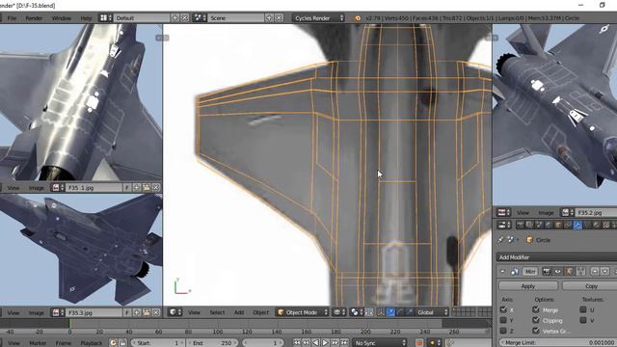This screenshot has width=617, height=347.
Task: Toggle fake user F for F35.1.jpg
Action: pos(126,188)
